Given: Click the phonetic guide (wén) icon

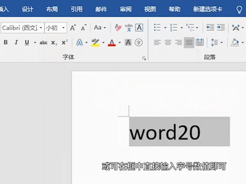Looking at the screenshot, I should [129, 28].
